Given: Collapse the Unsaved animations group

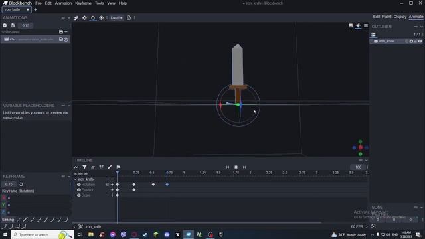Looking at the screenshot, I should pos(3,32).
